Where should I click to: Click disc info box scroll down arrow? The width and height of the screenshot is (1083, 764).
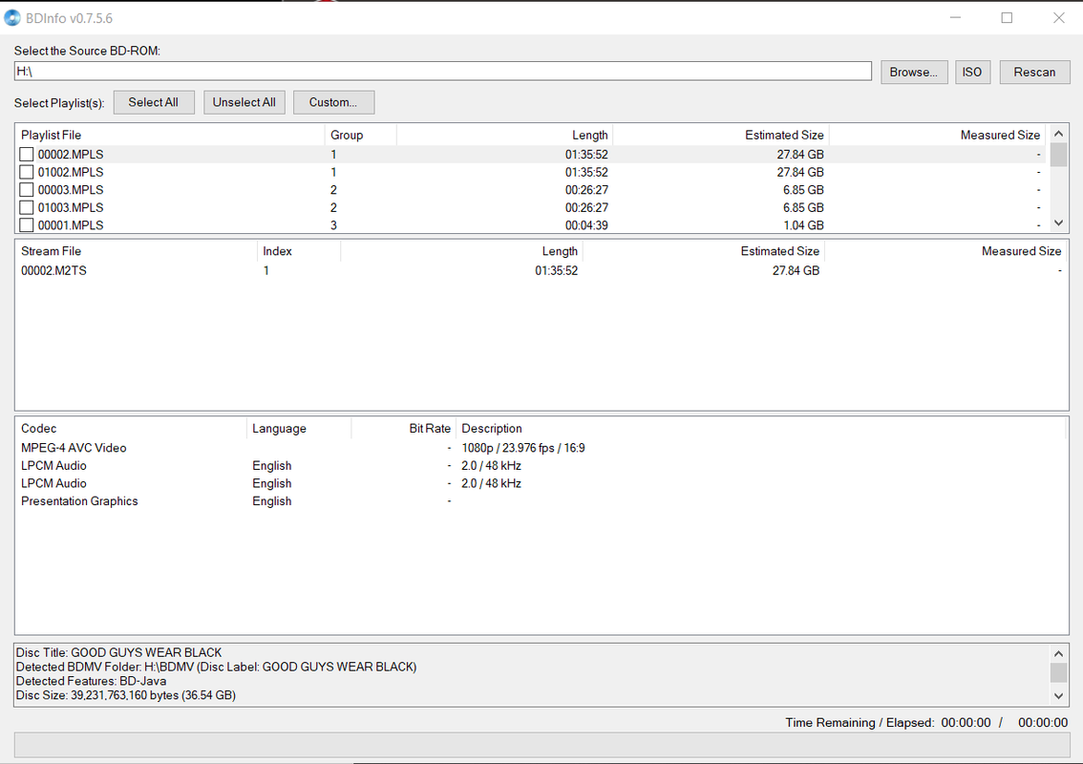[x=1058, y=696]
